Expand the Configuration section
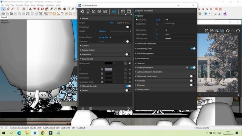Screen dimensions: 242x136 tap(166, 90)
